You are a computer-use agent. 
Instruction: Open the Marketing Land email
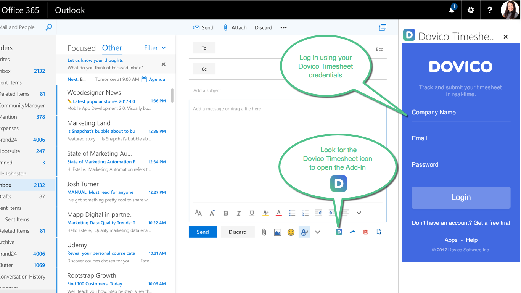tap(116, 130)
